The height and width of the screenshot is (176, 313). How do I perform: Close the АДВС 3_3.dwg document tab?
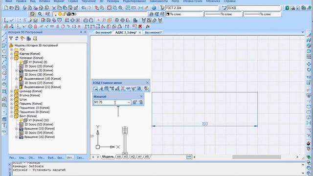140,33
